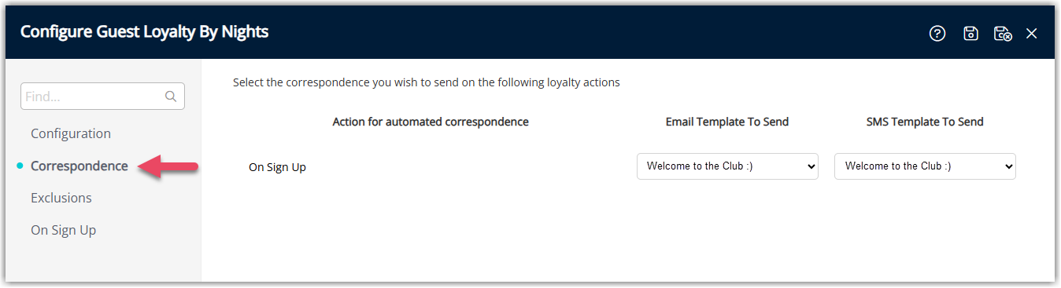
Task: Click the Configure Guest Loyalty By Nights title
Action: pos(144,31)
